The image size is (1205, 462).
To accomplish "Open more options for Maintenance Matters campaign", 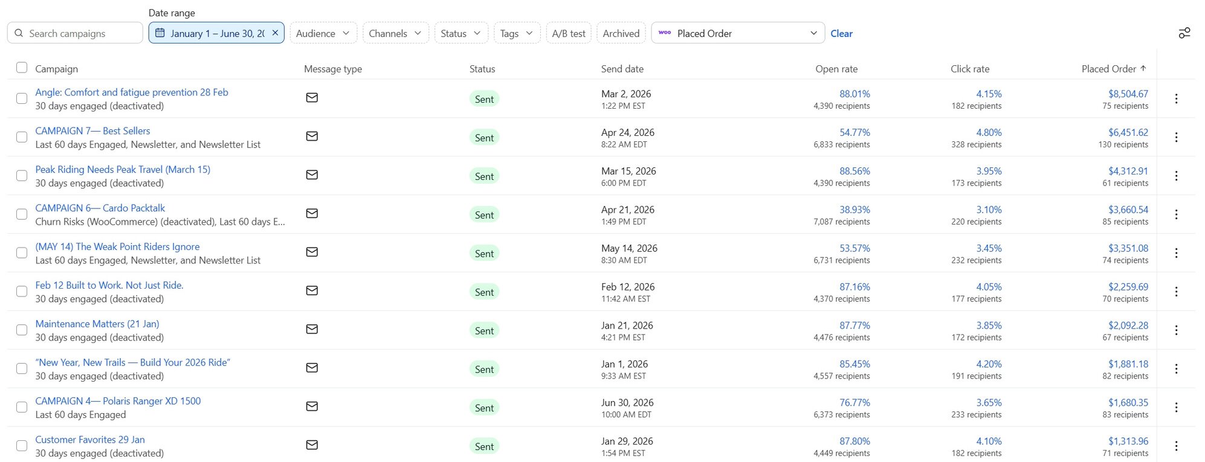I will coord(1176,330).
